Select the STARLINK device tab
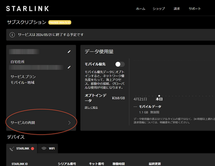Viewport: 215px width, 166px height. 21,149
